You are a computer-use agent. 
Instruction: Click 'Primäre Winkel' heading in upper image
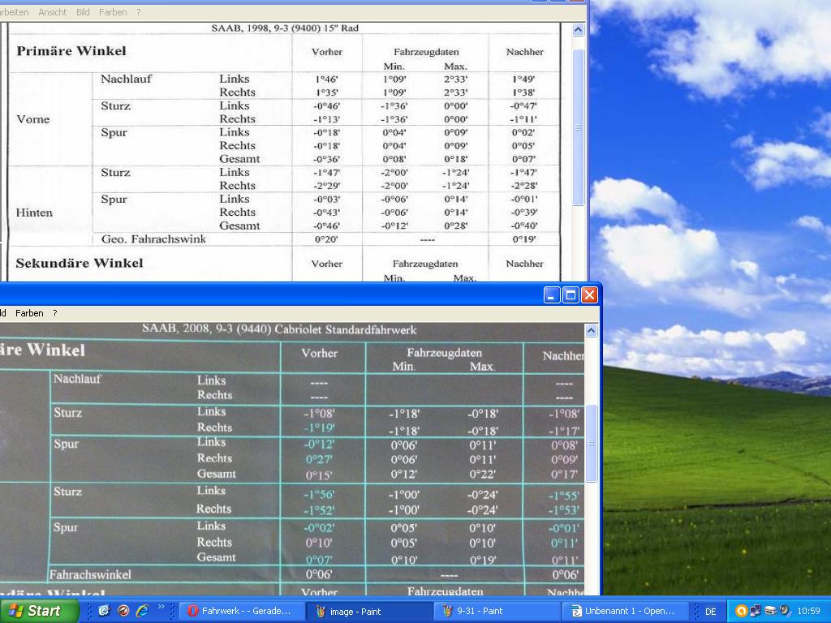coord(71,51)
